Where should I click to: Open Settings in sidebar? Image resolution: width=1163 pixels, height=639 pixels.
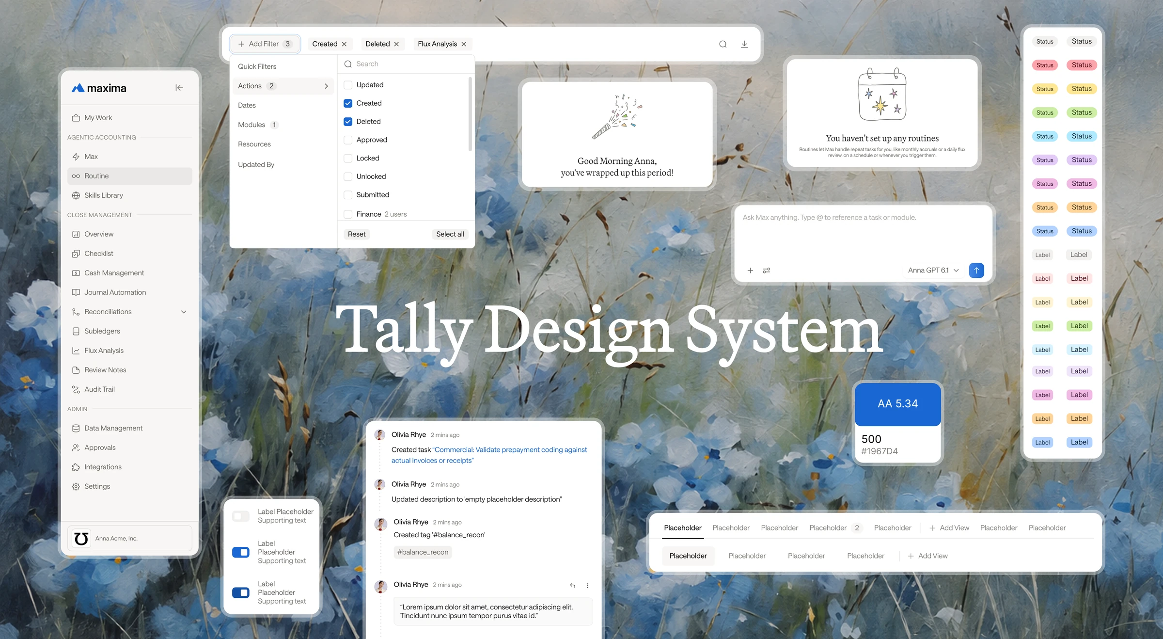point(130,486)
